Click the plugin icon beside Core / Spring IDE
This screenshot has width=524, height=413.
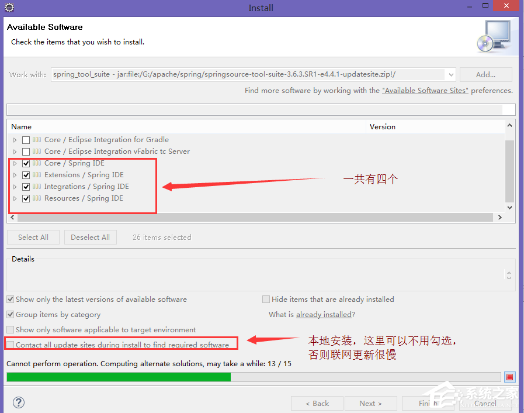(x=36, y=163)
